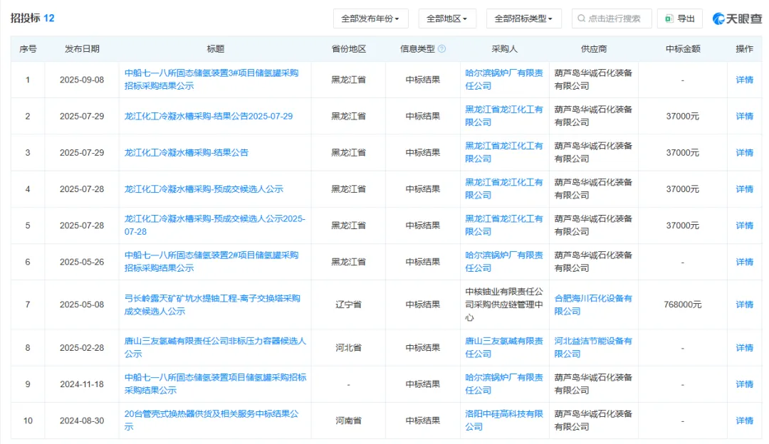Image resolution: width=769 pixels, height=444 pixels.
Task: Click the 河北省 region cell
Action: click(349, 347)
